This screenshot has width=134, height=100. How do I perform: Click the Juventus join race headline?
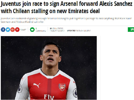point(66,7)
